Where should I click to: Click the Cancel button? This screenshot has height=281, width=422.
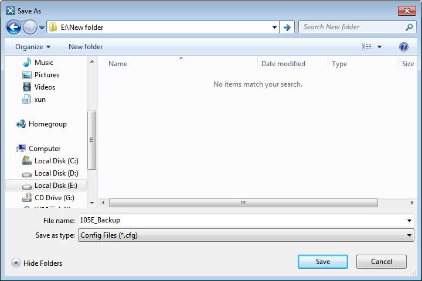point(382,262)
